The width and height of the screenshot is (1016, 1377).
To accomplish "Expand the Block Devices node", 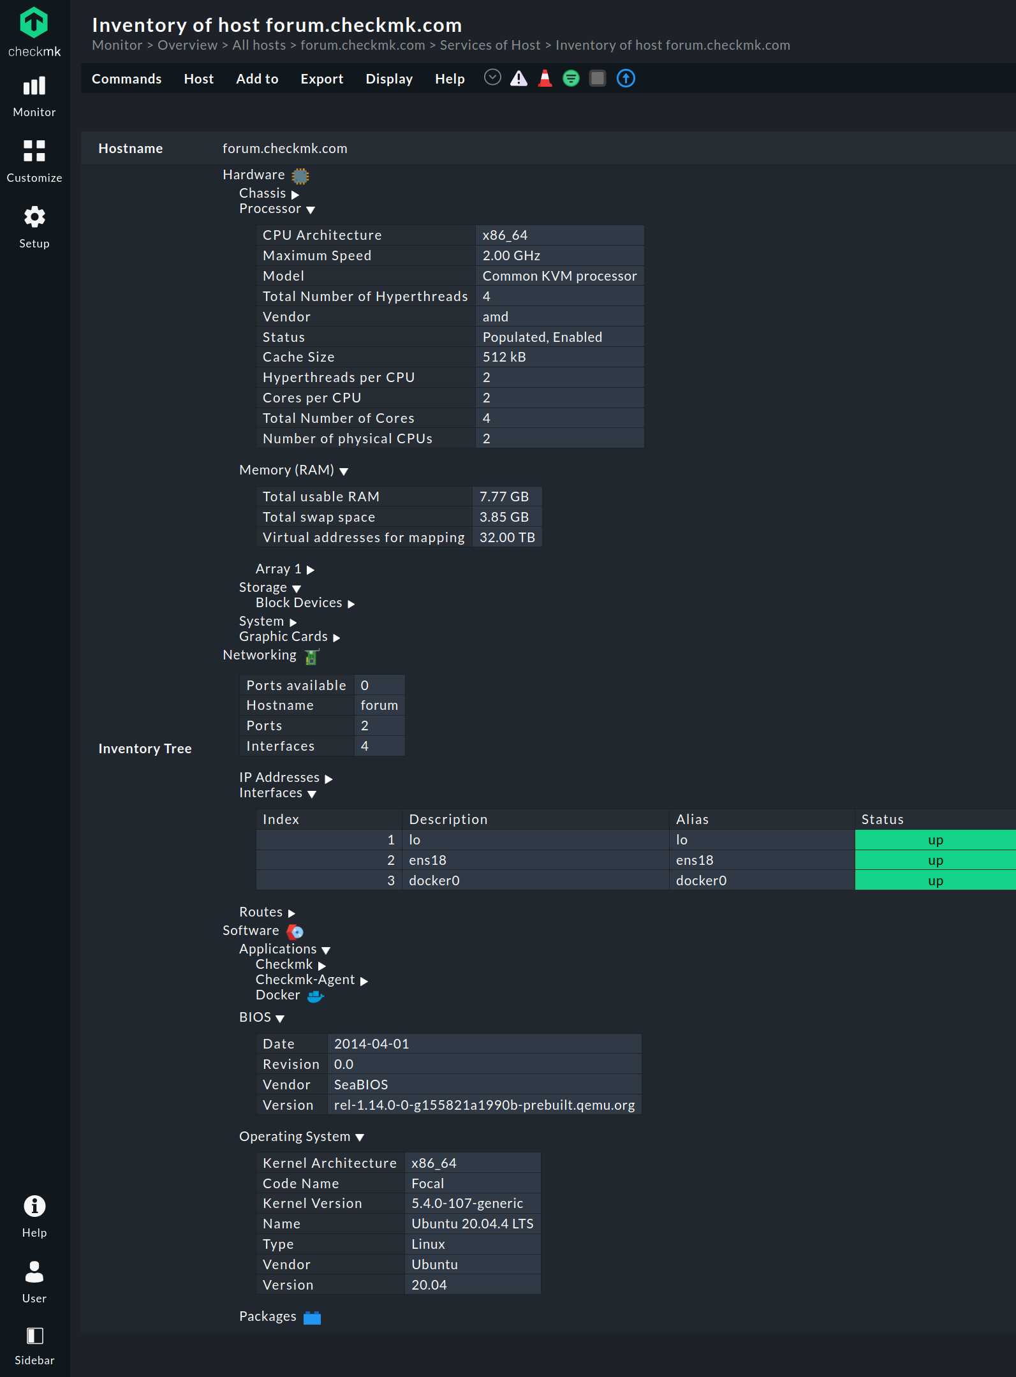I will coord(351,604).
